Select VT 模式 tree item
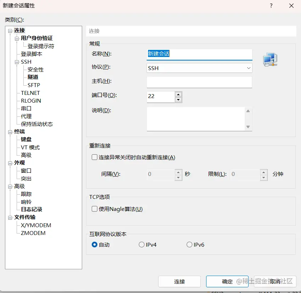This screenshot has width=301, height=293. click(30, 147)
